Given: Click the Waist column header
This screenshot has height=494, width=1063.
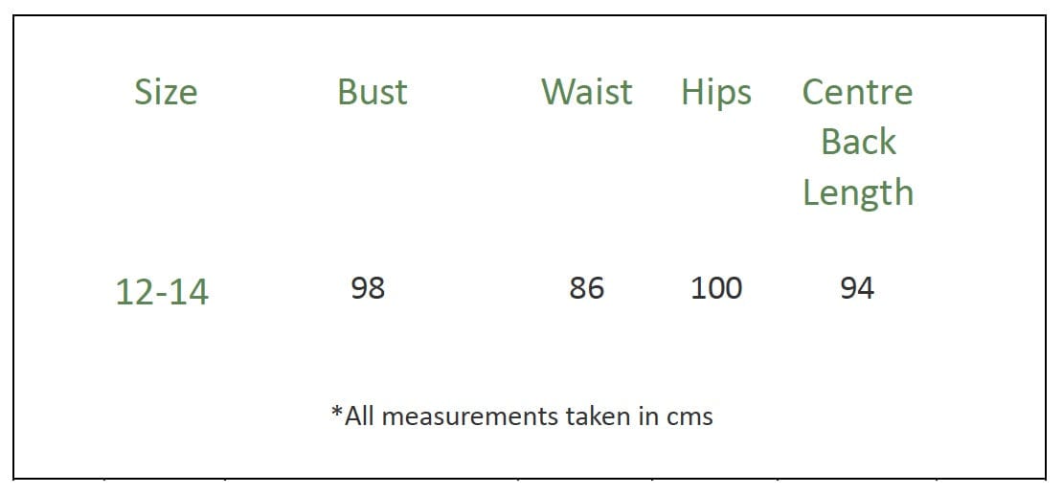Looking at the screenshot, I should [x=586, y=92].
